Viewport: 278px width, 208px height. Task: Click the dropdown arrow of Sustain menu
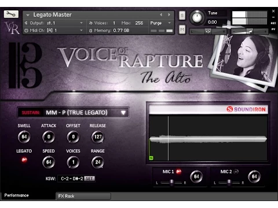(123, 113)
